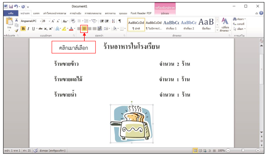Click the แทนที่ (Replace) button
267x157 pixels.
[239, 24]
